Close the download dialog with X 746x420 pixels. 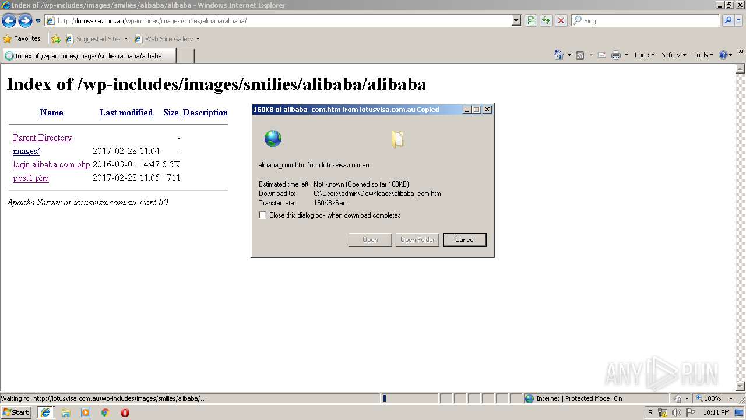(x=487, y=110)
